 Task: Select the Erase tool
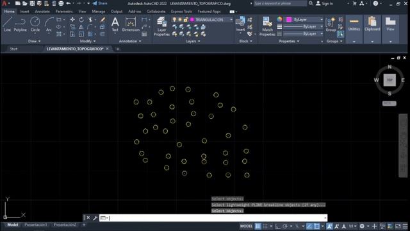point(102,20)
